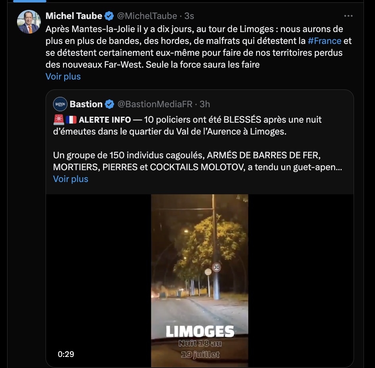Expand the quoted Bastion tweet's Voir plus

click(71, 179)
